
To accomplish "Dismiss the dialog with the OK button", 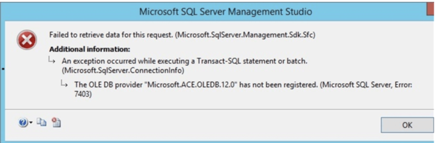I will click(x=407, y=125).
